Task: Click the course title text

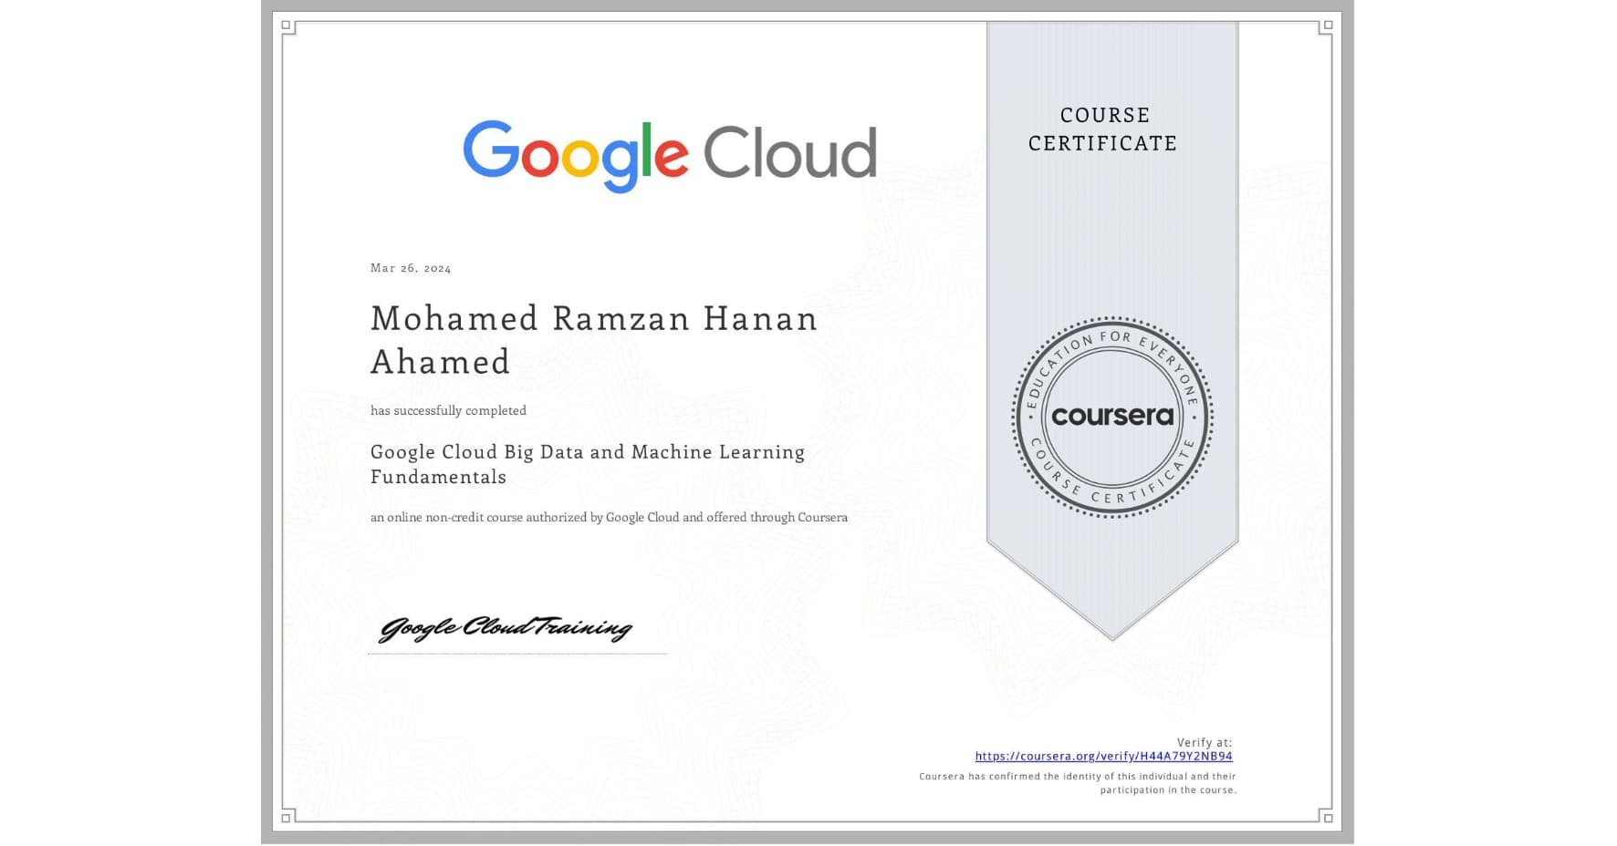Action: [x=587, y=463]
